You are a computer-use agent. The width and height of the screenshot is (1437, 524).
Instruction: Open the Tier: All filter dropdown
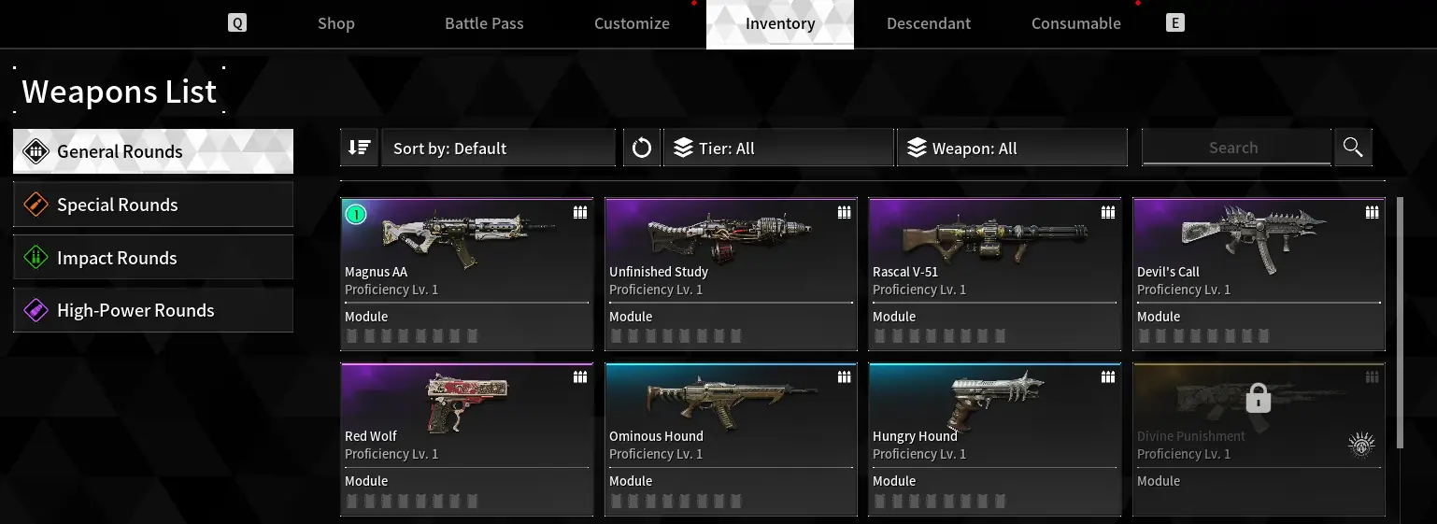click(x=778, y=148)
